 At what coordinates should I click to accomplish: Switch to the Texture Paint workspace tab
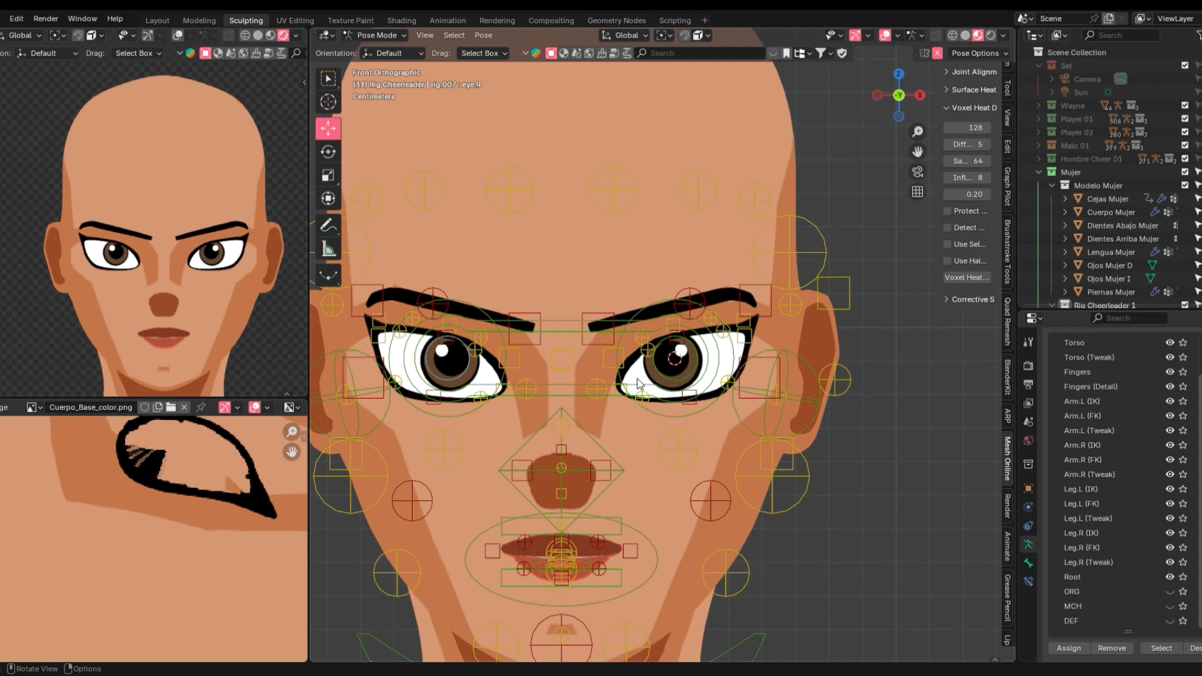(x=350, y=20)
